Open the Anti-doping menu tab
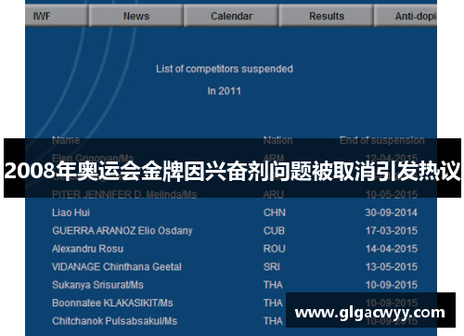464x336 pixels. pos(406,16)
